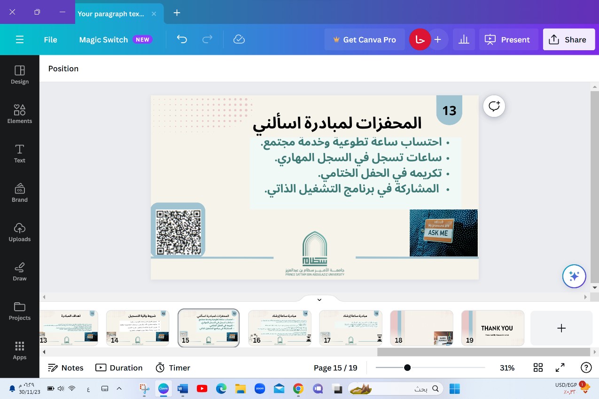The image size is (599, 399).
Task: Click the Undo arrow icon
Action: point(182,39)
